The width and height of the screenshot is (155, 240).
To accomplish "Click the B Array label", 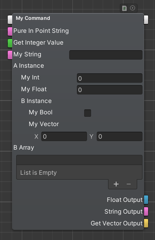I will 24,148.
